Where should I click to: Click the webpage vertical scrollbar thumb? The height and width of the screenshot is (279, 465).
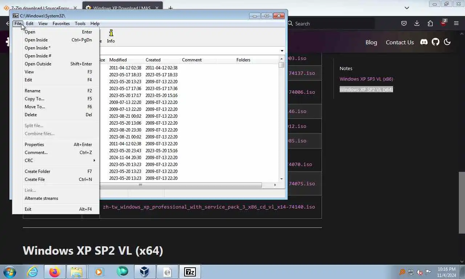click(462, 202)
